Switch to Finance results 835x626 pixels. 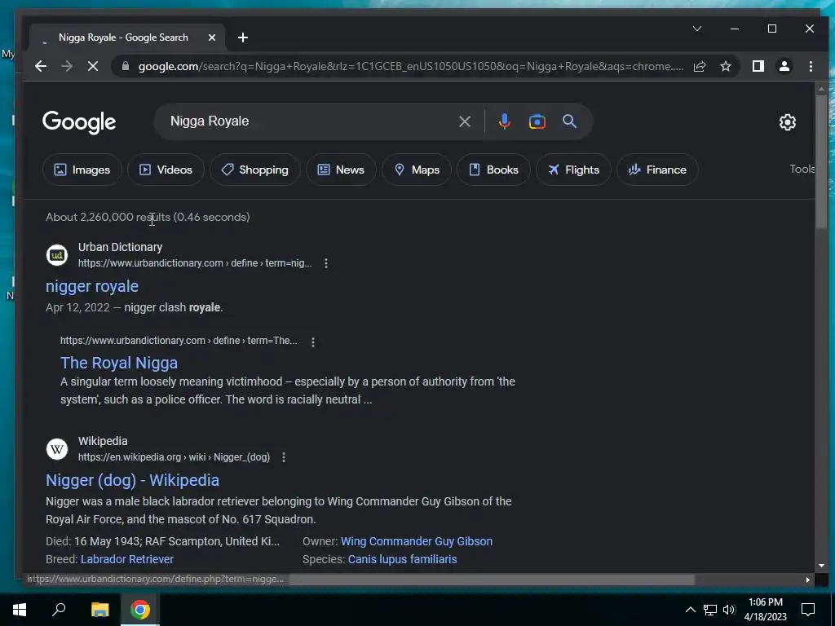657,170
